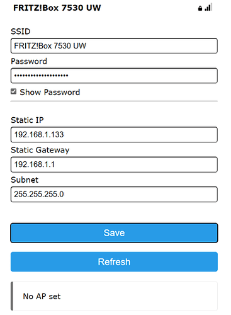Click the SSID label
The height and width of the screenshot is (315, 231).
[x=21, y=31]
